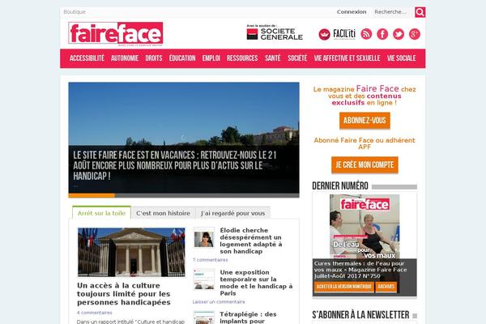
Task: Open the Autonomie menu
Action: tap(125, 58)
